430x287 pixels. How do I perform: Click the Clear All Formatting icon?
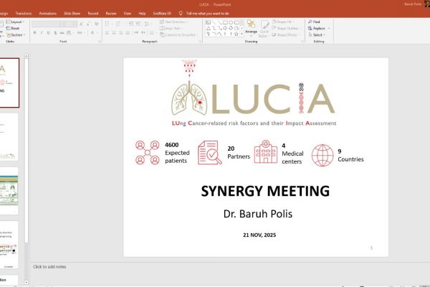coord(97,24)
